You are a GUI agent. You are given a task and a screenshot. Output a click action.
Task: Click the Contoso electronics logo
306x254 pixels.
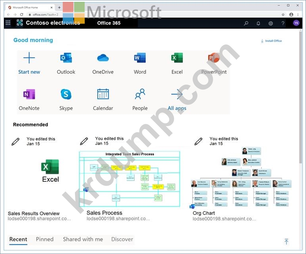pos(20,23)
